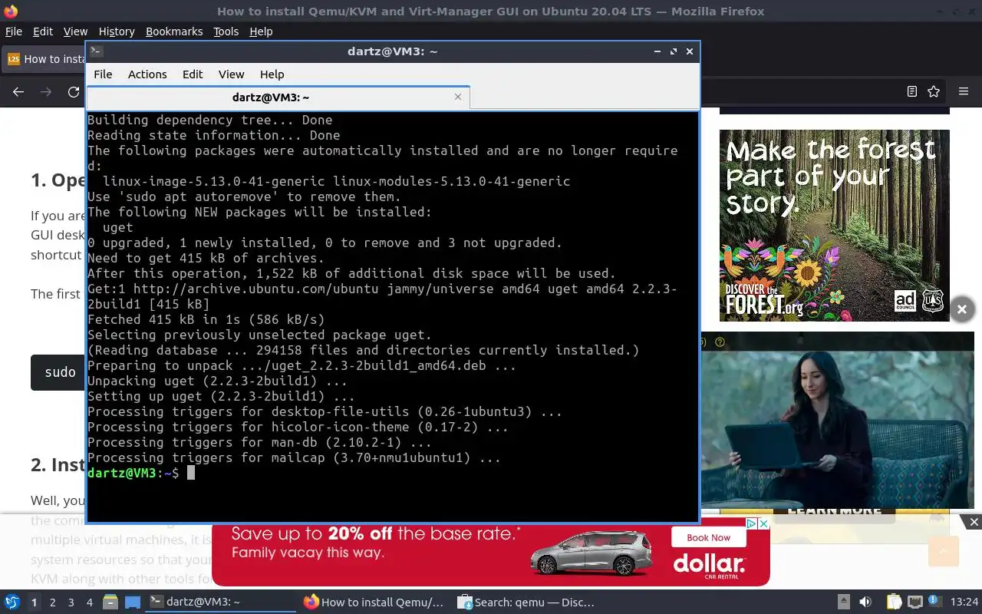The height and width of the screenshot is (614, 982).
Task: Open the Discover the Forest ad image
Action: 835,225
